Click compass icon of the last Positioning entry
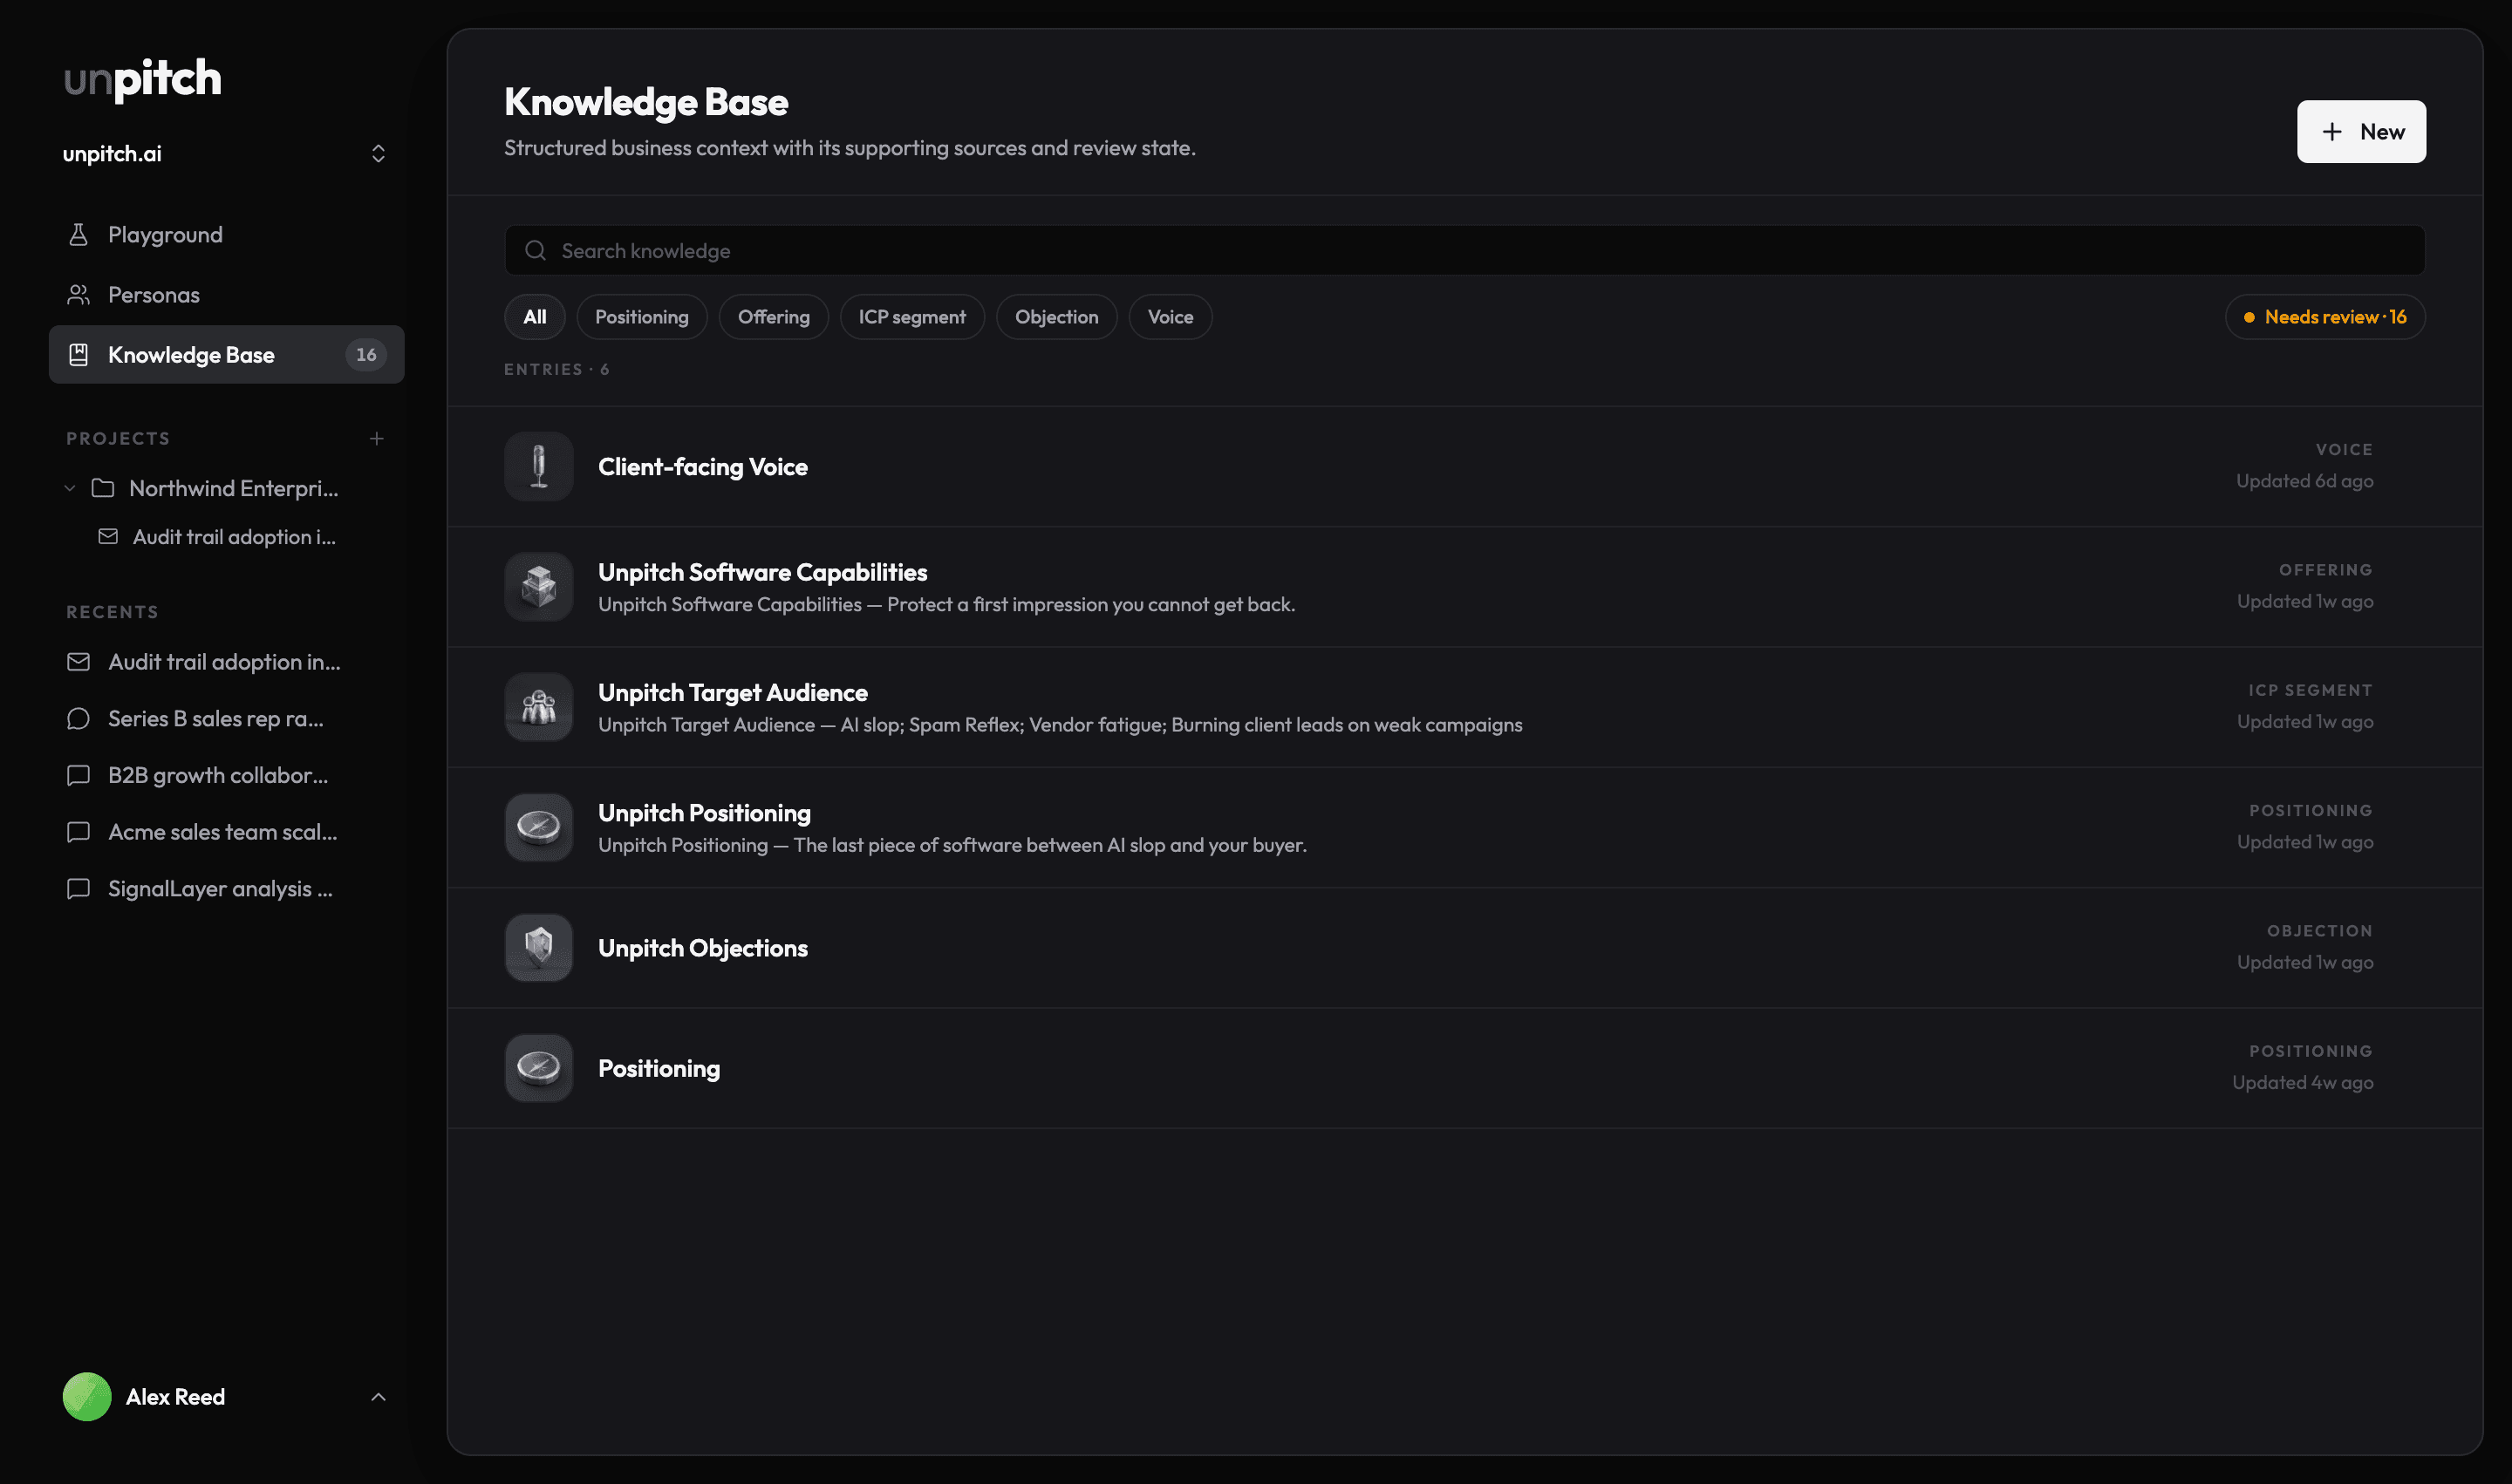 (538, 1067)
